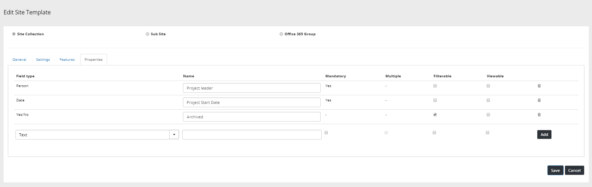Toggle Viewable checkbox for Project Start Date
Image resolution: width=592 pixels, height=187 pixels.
click(x=488, y=100)
